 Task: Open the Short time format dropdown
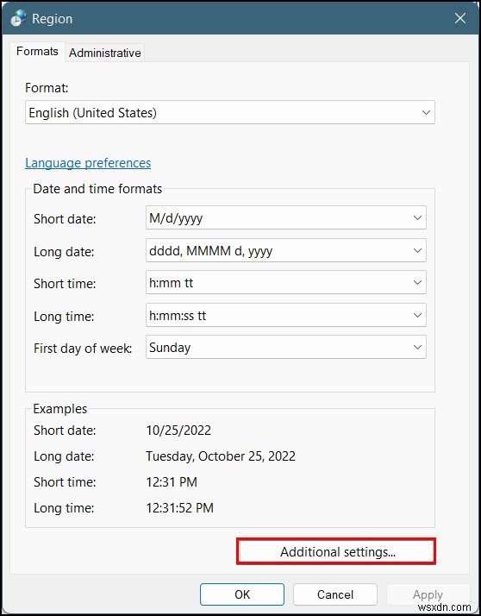286,282
